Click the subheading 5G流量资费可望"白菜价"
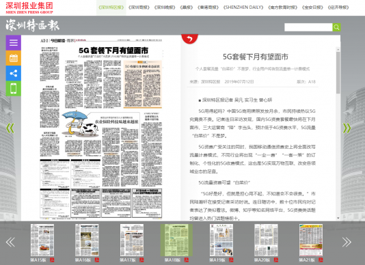 click(x=224, y=182)
